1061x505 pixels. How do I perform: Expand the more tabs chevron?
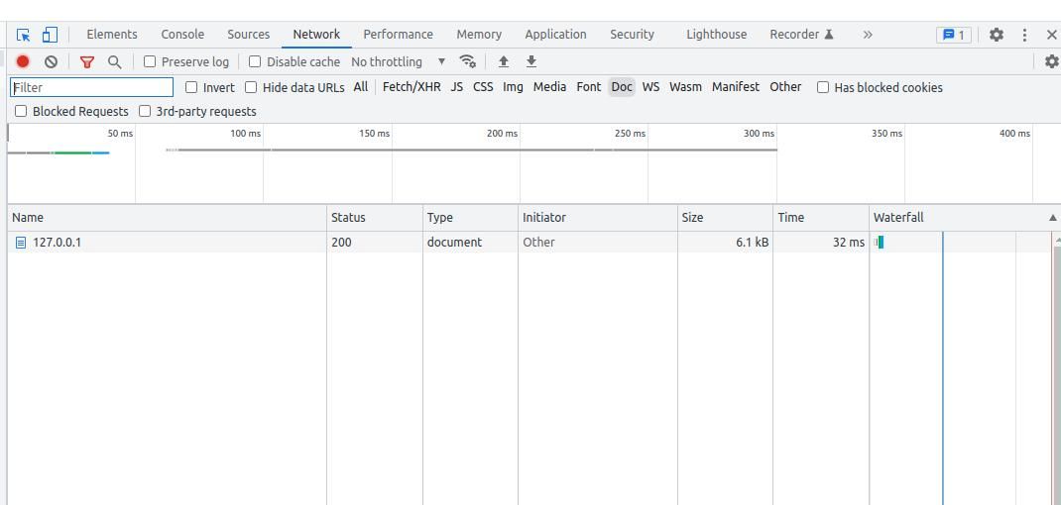868,35
